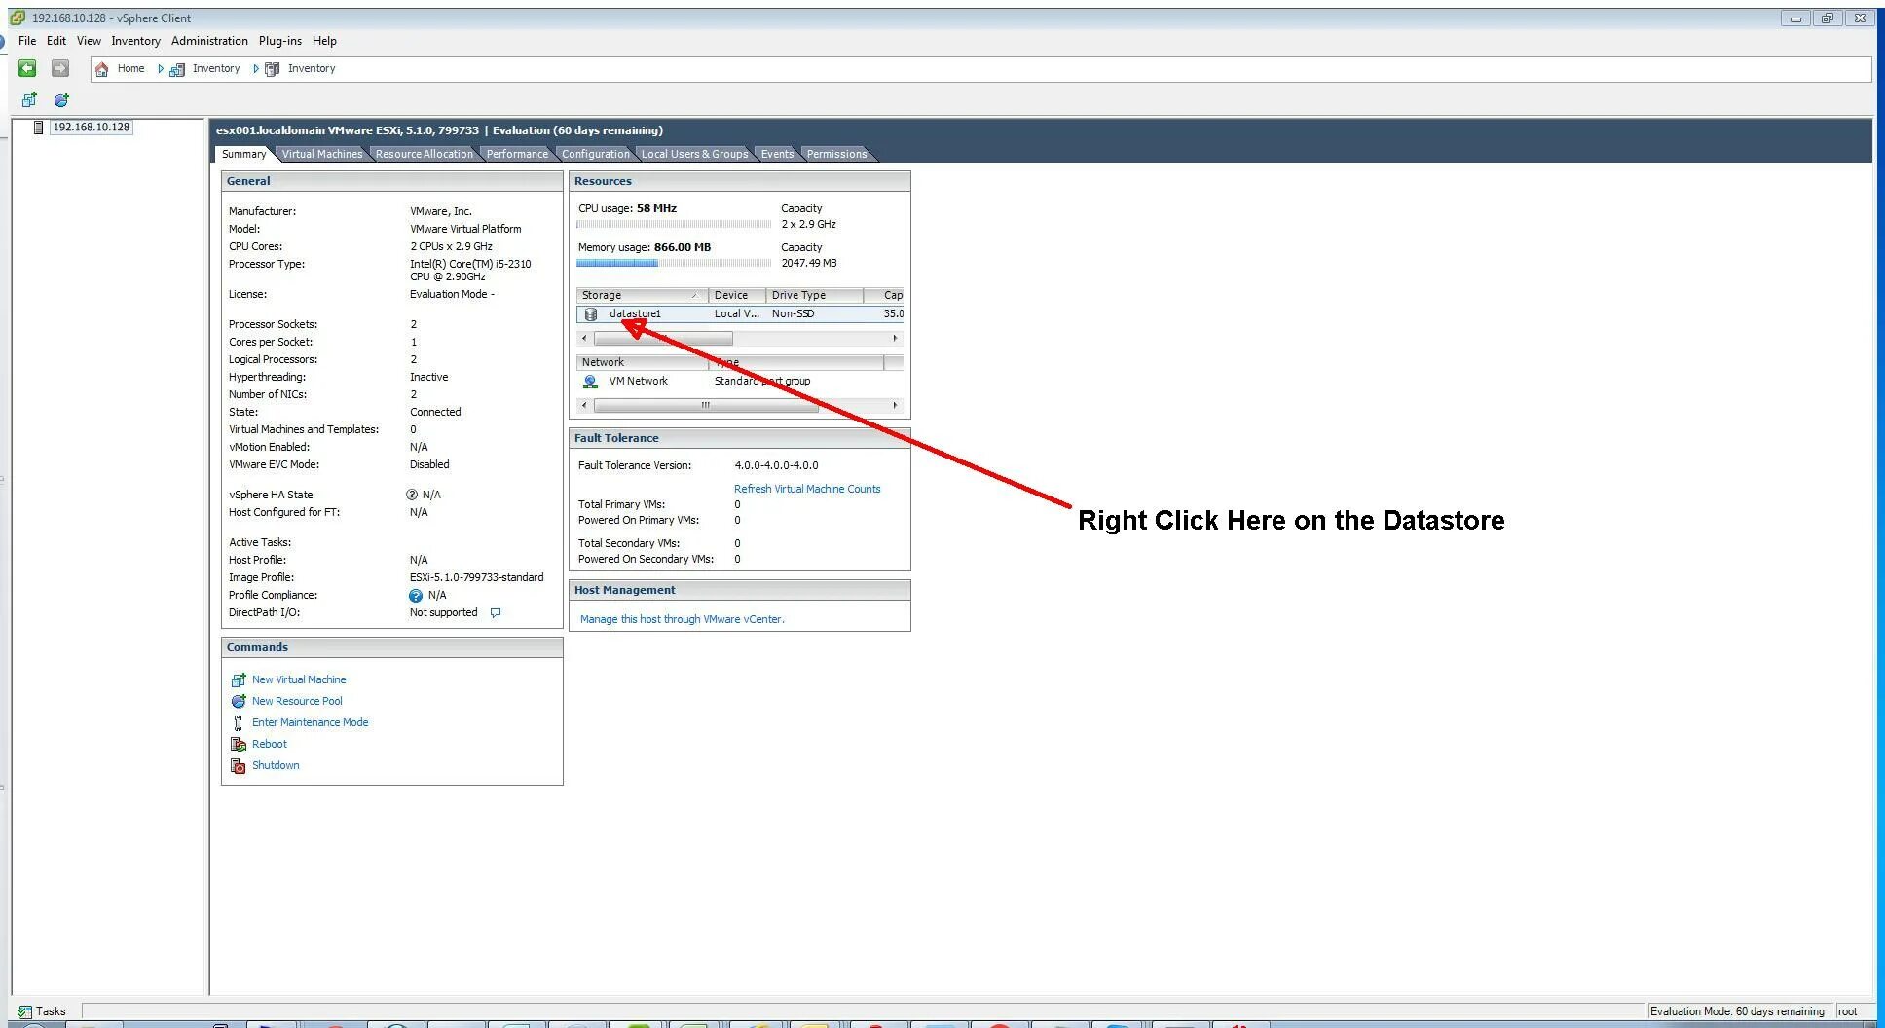Click the Home icon in navigation bar
Screen dimensions: 1885x1028
click(x=102, y=69)
